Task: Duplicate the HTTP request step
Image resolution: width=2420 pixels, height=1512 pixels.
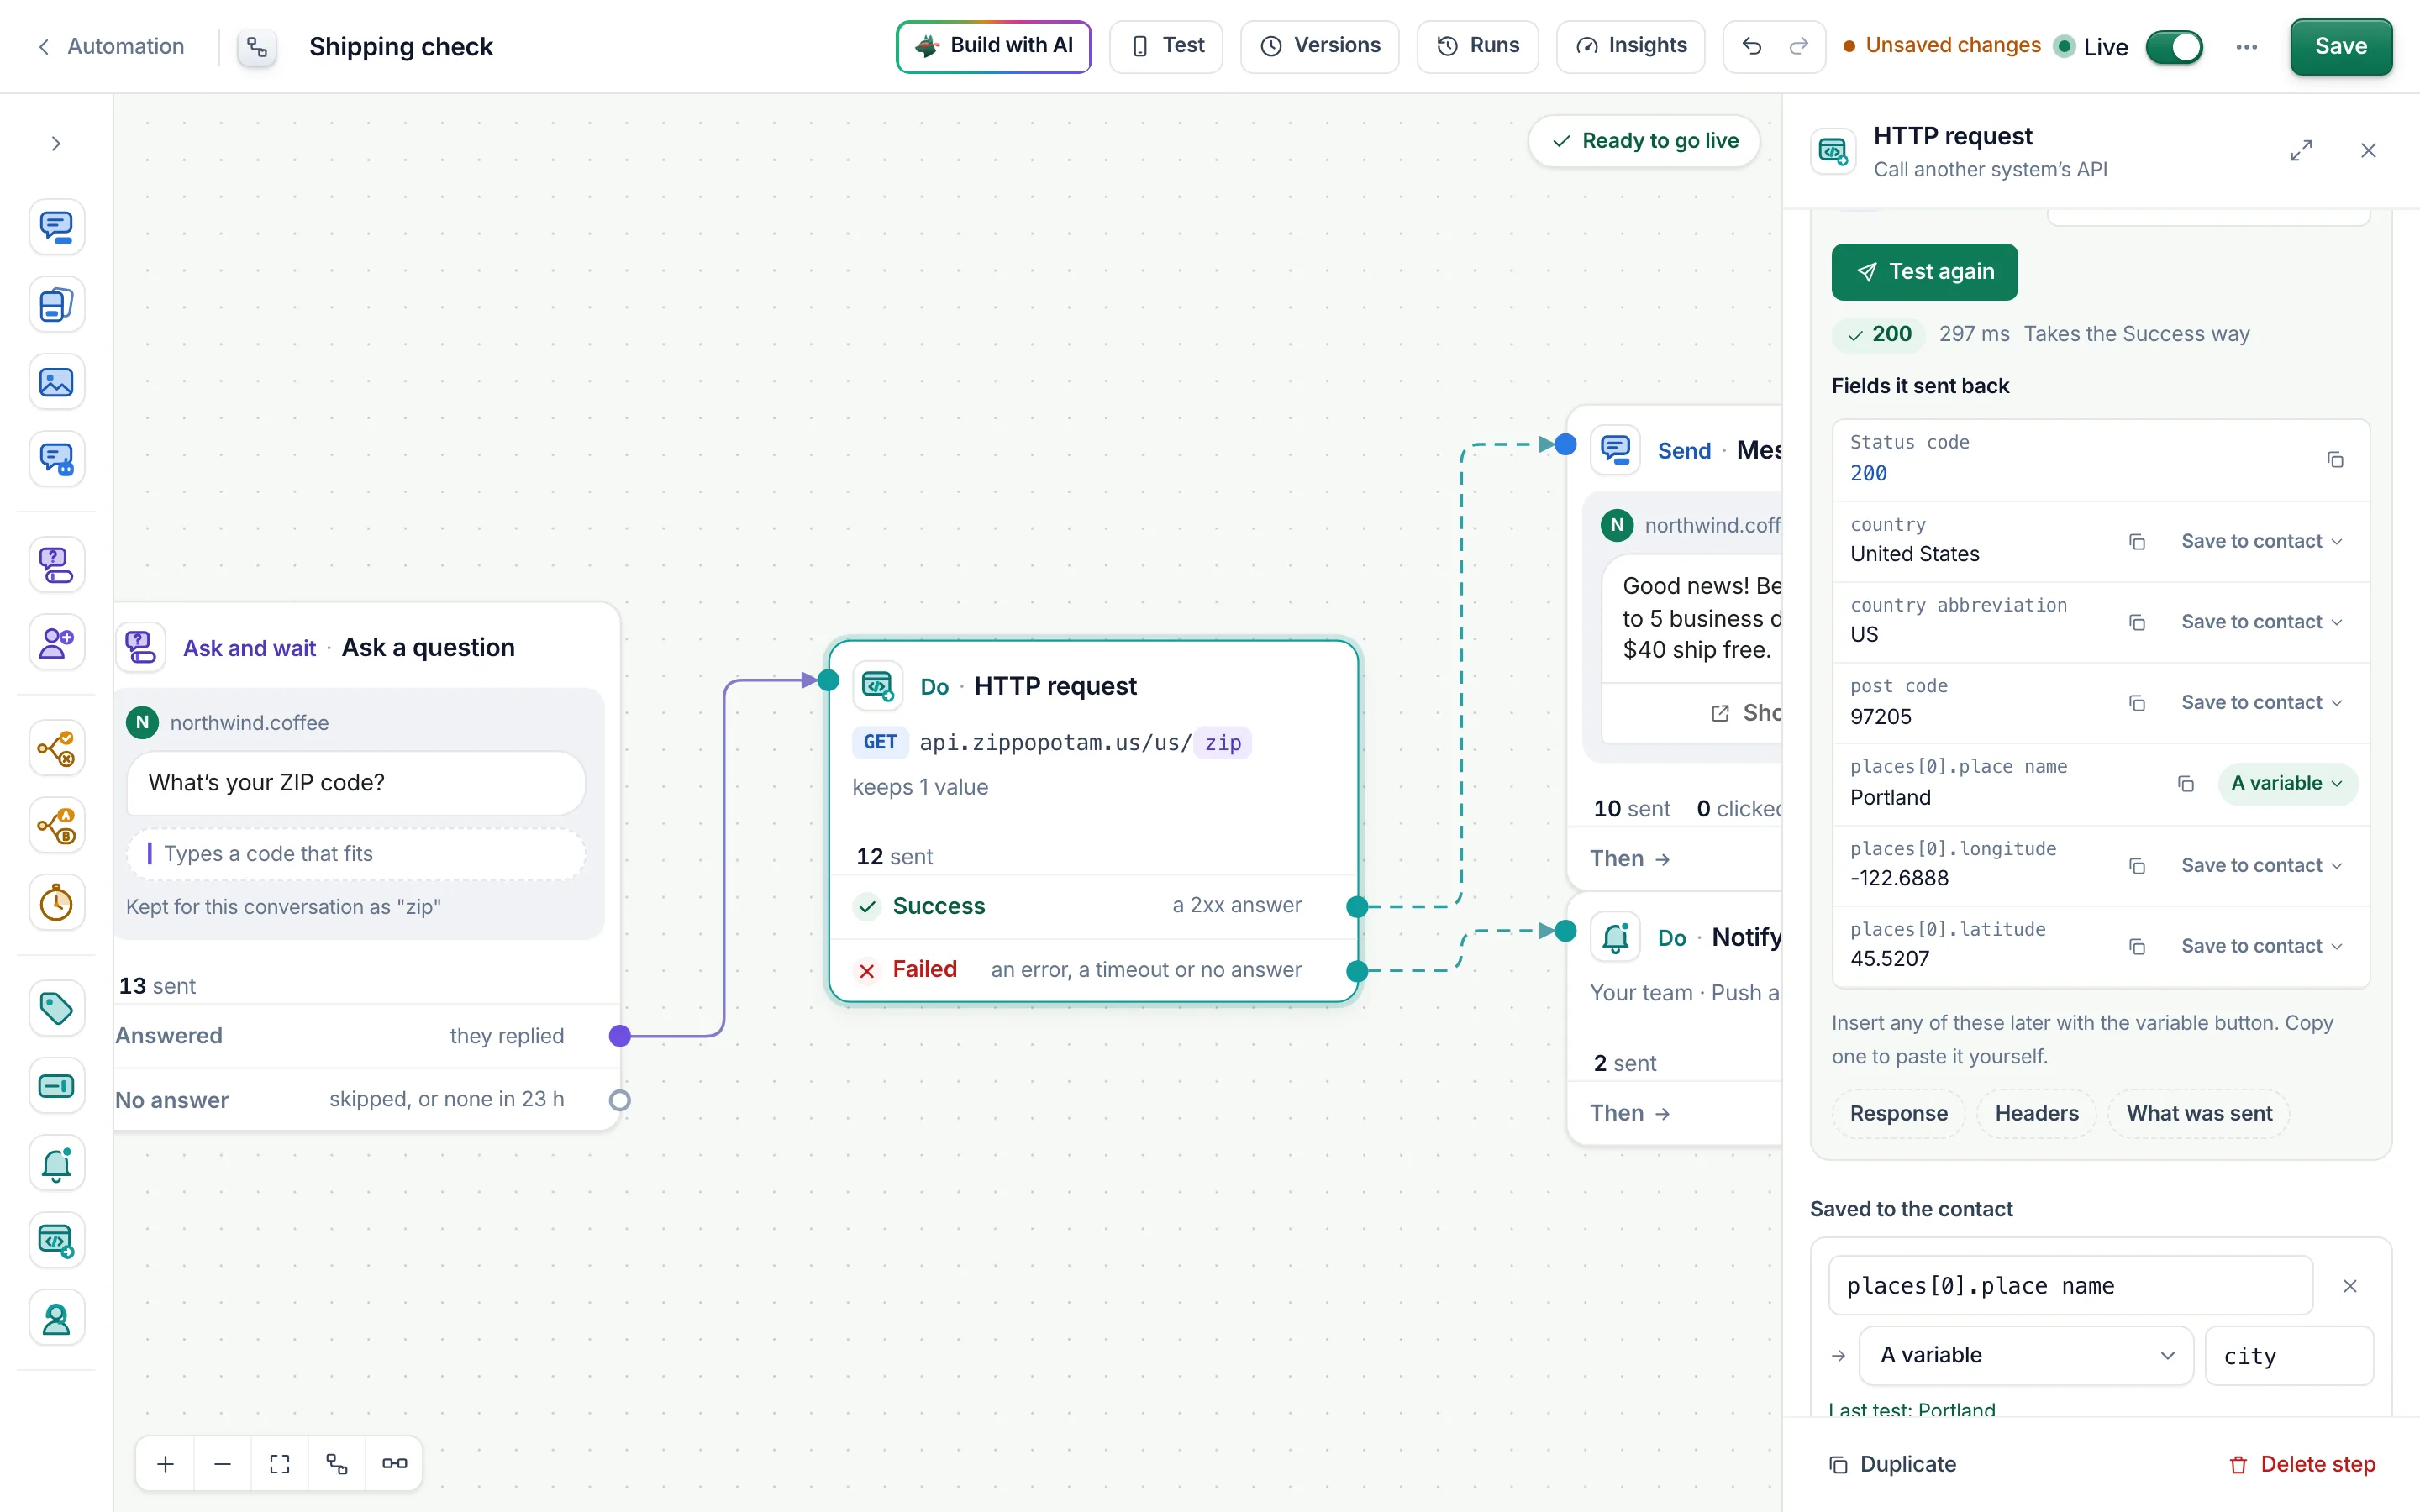Action: click(1892, 1465)
